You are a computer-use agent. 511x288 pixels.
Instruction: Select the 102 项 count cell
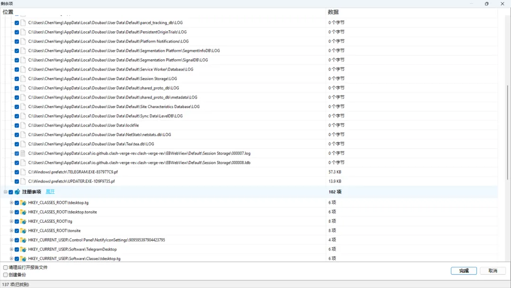pos(335,192)
